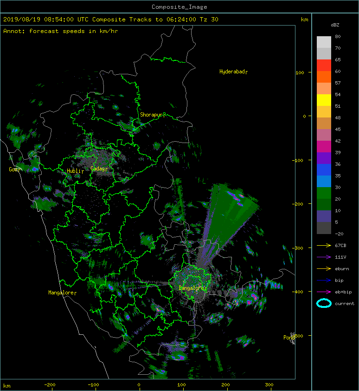Click the Pond city label
Viewport: 359px width, 391px height.
tap(289, 338)
